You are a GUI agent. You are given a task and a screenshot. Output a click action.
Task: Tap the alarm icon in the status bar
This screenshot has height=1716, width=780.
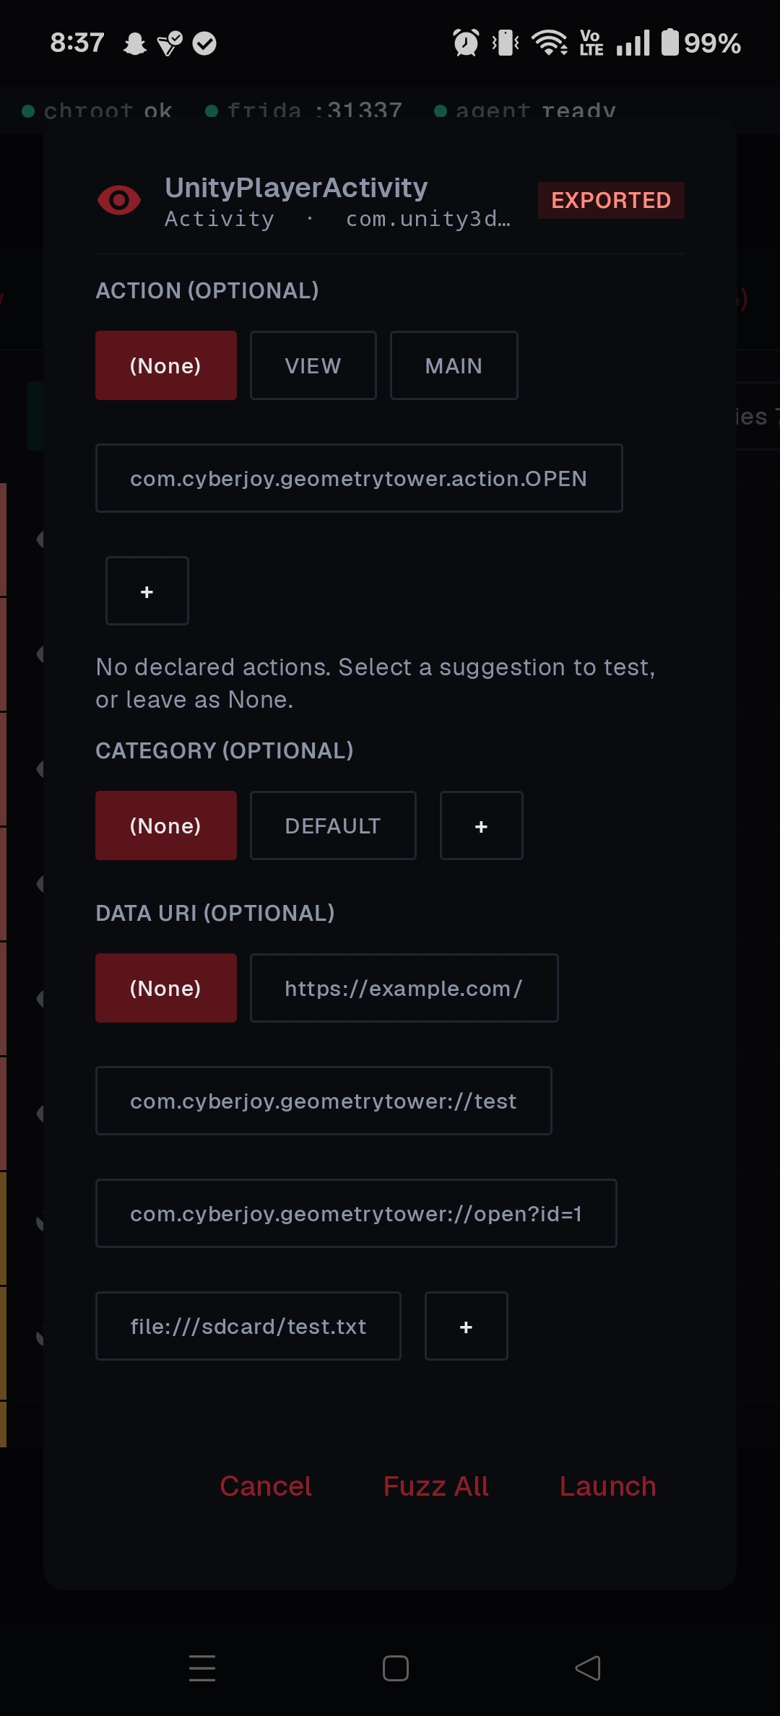(x=466, y=43)
